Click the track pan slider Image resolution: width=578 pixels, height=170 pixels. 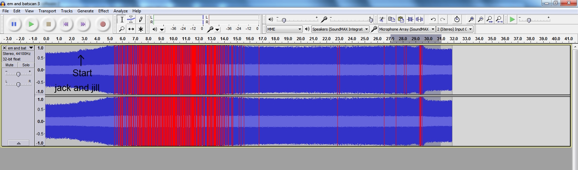click(18, 84)
